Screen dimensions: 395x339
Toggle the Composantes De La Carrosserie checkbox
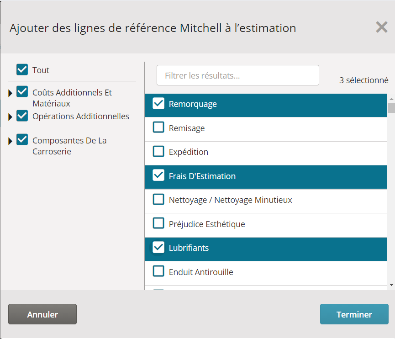pyautogui.click(x=22, y=140)
